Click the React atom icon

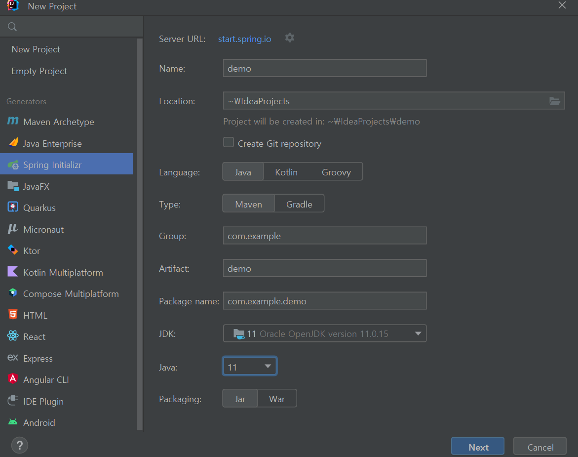click(13, 336)
